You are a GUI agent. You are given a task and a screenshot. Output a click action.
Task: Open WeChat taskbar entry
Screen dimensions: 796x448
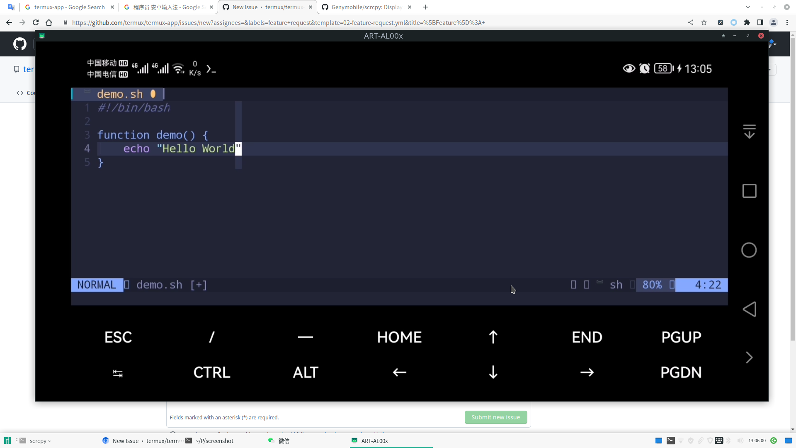point(279,441)
